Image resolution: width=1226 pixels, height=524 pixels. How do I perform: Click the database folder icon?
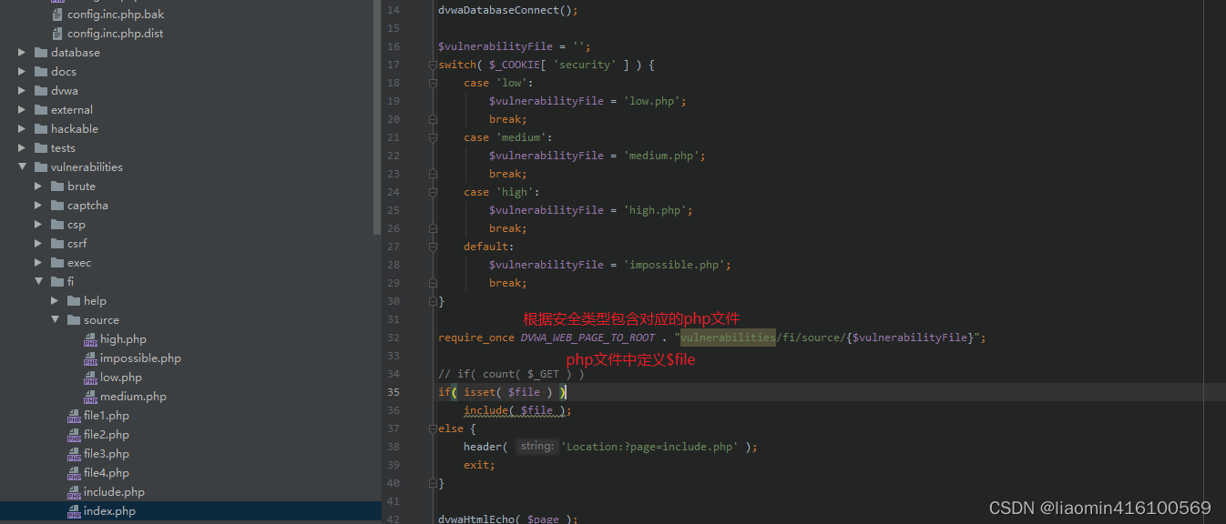coord(41,53)
